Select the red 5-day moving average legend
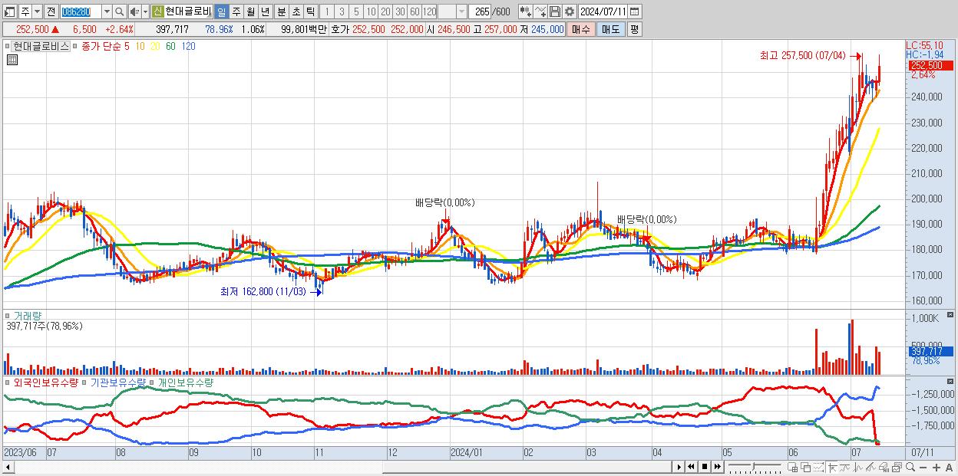Image resolution: width=958 pixels, height=476 pixels. [127, 46]
